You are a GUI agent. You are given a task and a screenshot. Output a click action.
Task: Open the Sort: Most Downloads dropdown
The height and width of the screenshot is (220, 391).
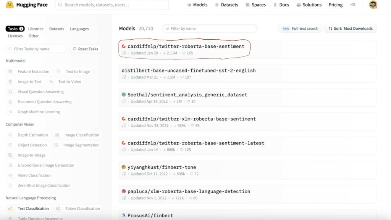(x=350, y=29)
